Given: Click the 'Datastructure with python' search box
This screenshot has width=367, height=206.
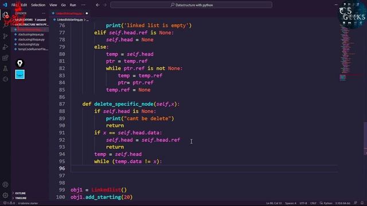Looking at the screenshot, I should point(191,5).
